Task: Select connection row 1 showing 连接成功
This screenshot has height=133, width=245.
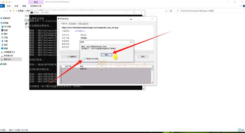Action: click(x=105, y=69)
